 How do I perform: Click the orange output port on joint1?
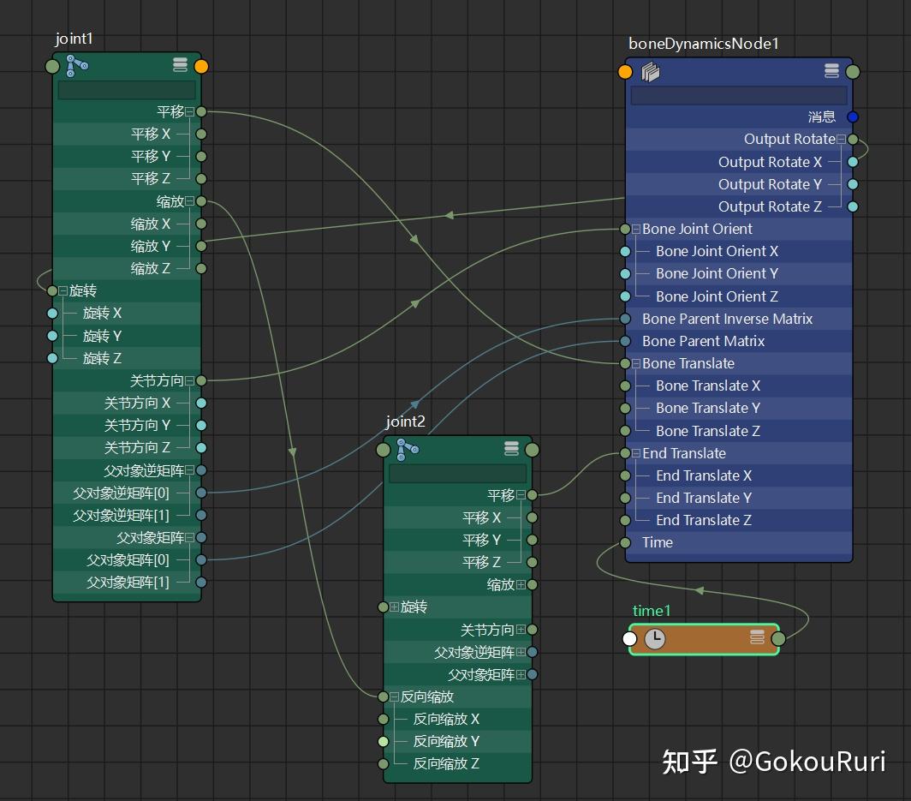(x=201, y=64)
